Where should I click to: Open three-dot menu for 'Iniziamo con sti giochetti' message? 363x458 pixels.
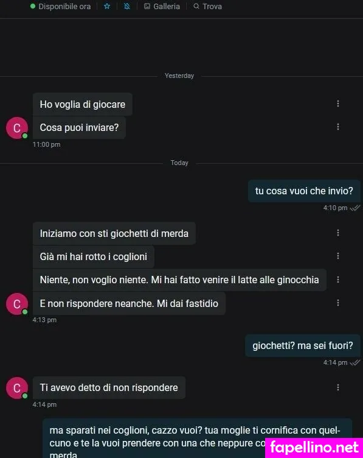[338, 233]
